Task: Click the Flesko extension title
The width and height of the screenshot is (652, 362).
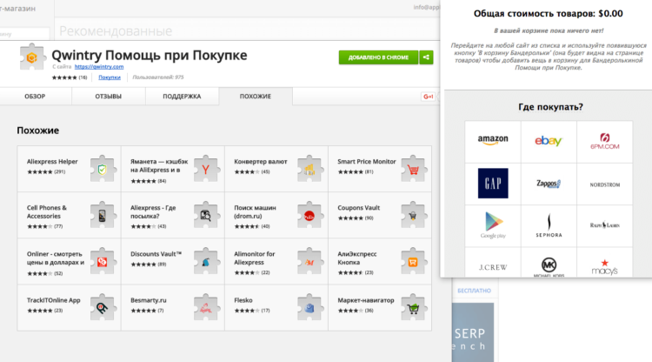Action: [243, 300]
